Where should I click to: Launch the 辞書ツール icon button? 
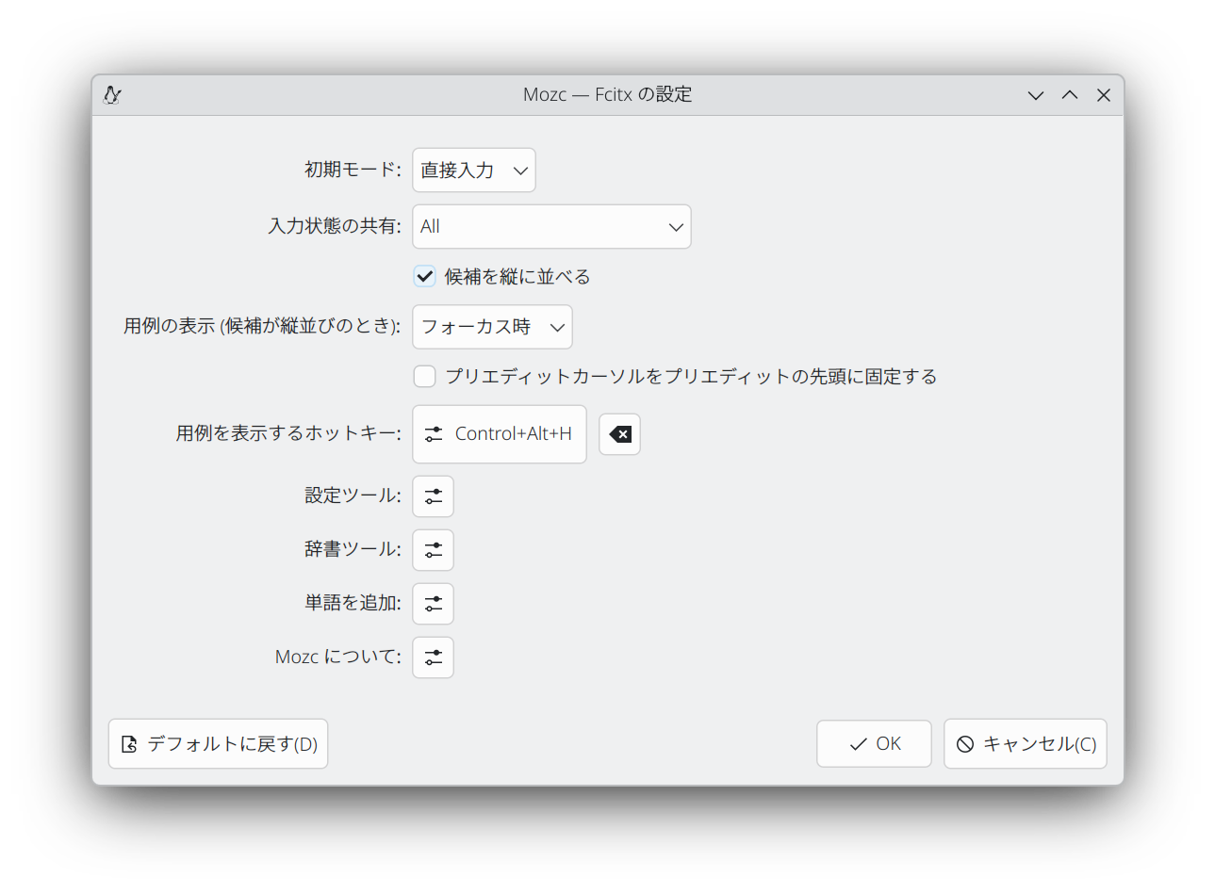433,550
